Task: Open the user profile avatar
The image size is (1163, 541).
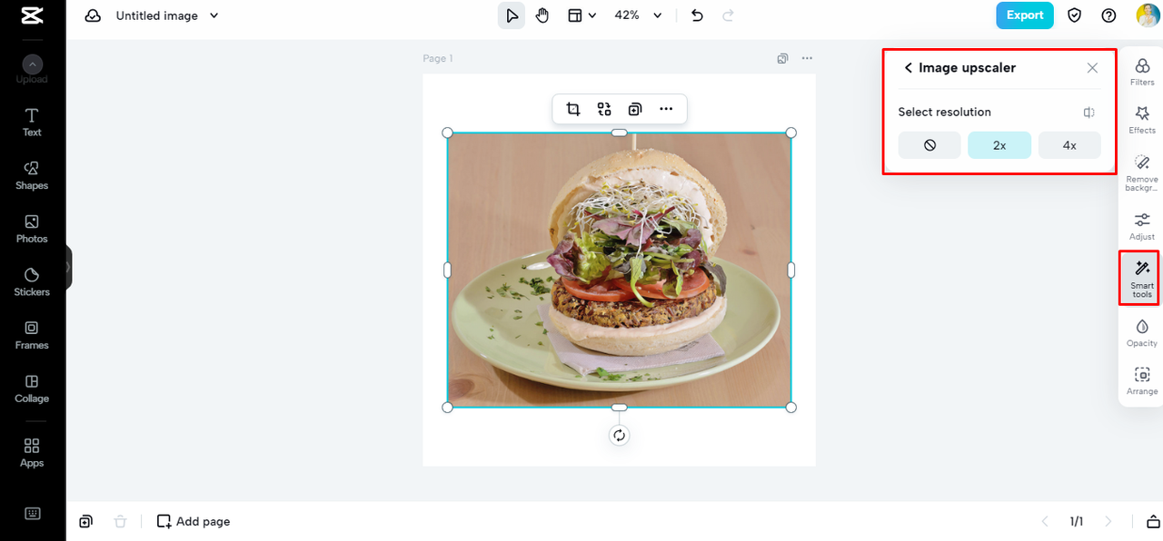Action: pyautogui.click(x=1147, y=15)
